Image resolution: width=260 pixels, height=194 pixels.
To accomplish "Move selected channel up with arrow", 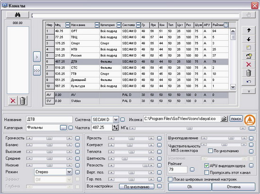I will pyautogui.click(x=249, y=30).
